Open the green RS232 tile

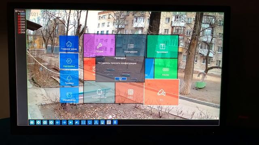point(166,68)
